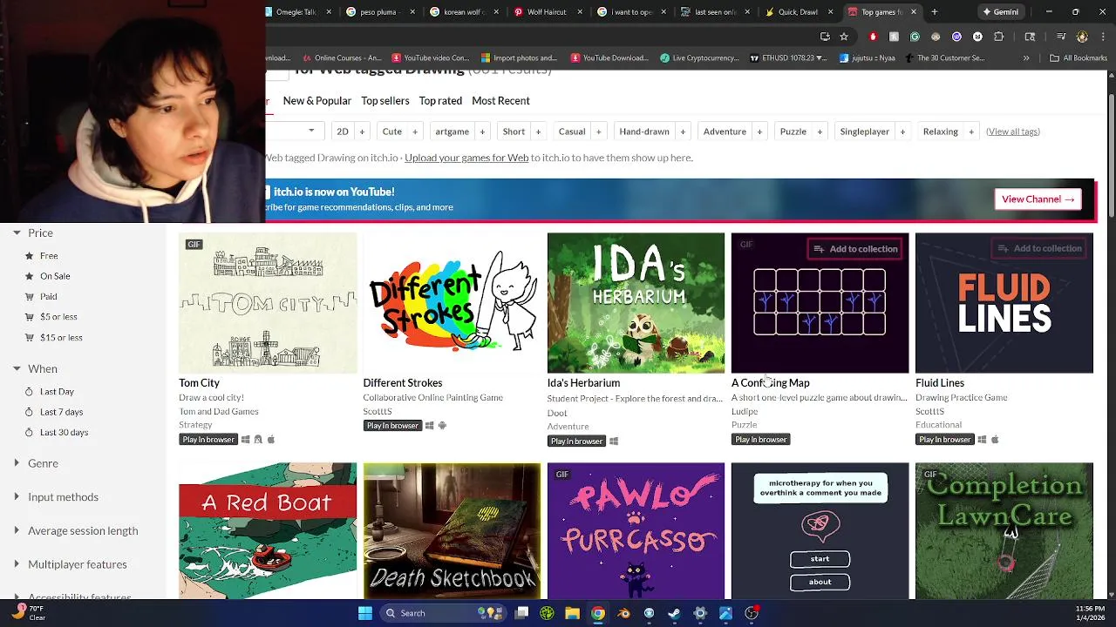The image size is (1116, 627).
Task: Open the dropdown arrow beside 2D tag
Action: (x=311, y=131)
